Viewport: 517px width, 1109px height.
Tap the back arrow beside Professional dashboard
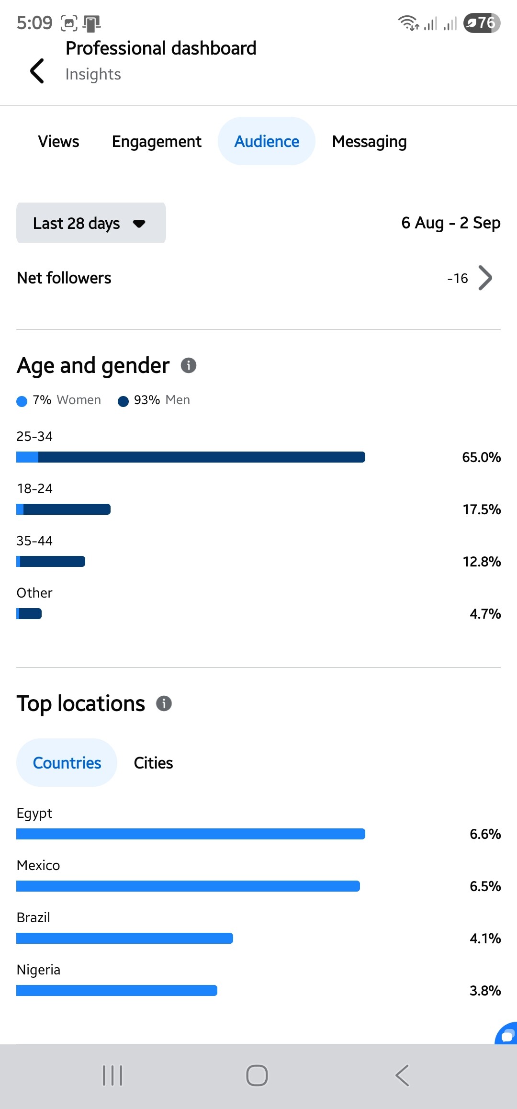tap(37, 71)
